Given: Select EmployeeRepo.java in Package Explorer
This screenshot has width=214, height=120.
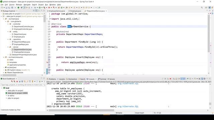Looking at the screenshot, I should (x=21, y=44).
